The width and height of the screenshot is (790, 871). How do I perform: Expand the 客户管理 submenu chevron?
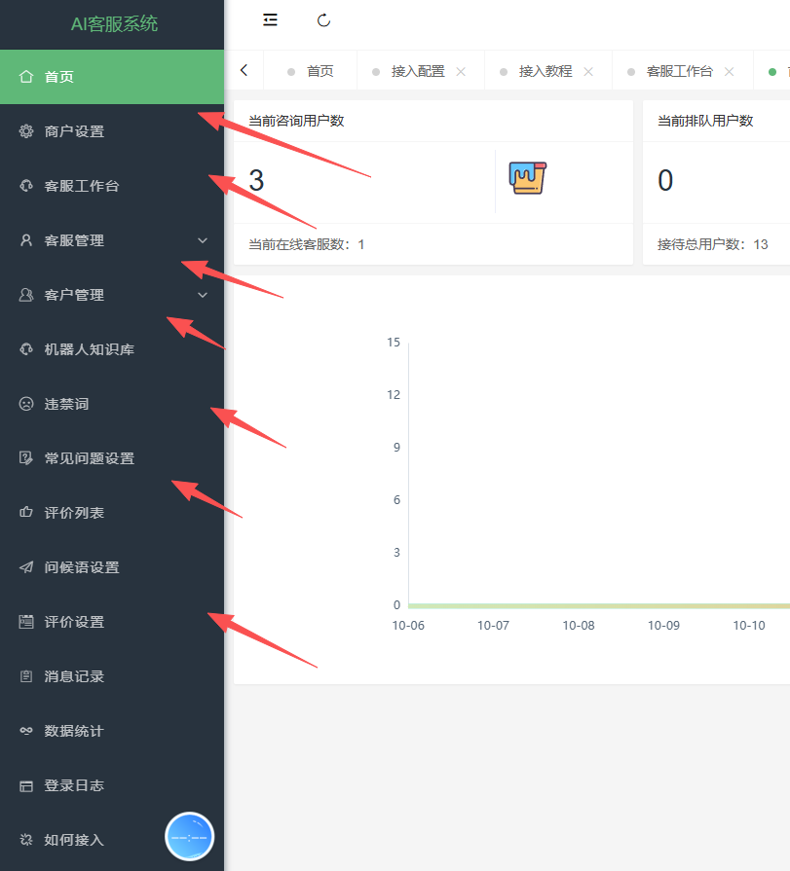pos(203,295)
